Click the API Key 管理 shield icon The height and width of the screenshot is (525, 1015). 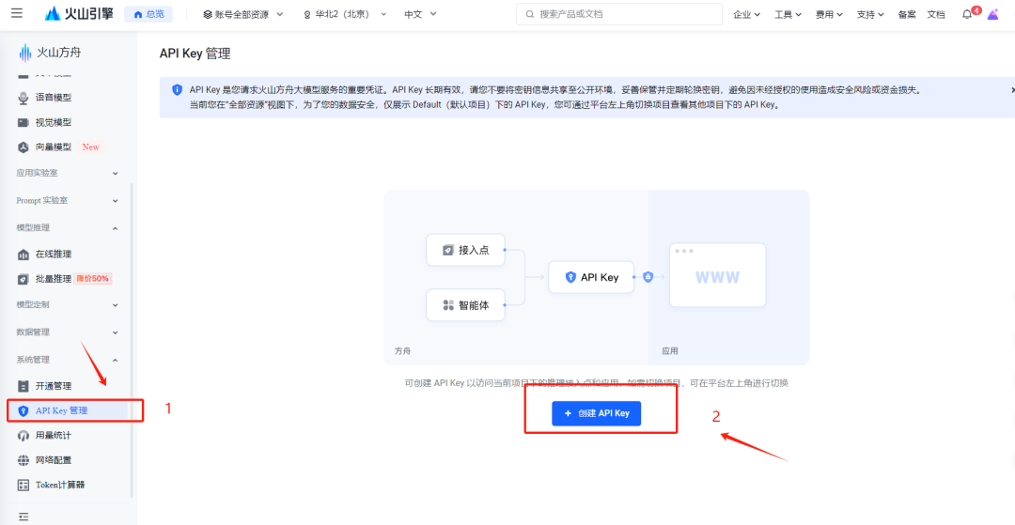23,410
